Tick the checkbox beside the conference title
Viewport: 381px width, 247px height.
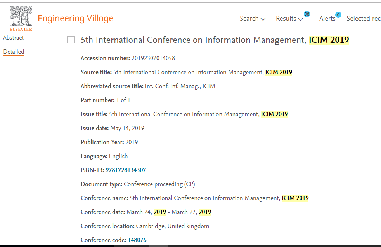tap(71, 40)
